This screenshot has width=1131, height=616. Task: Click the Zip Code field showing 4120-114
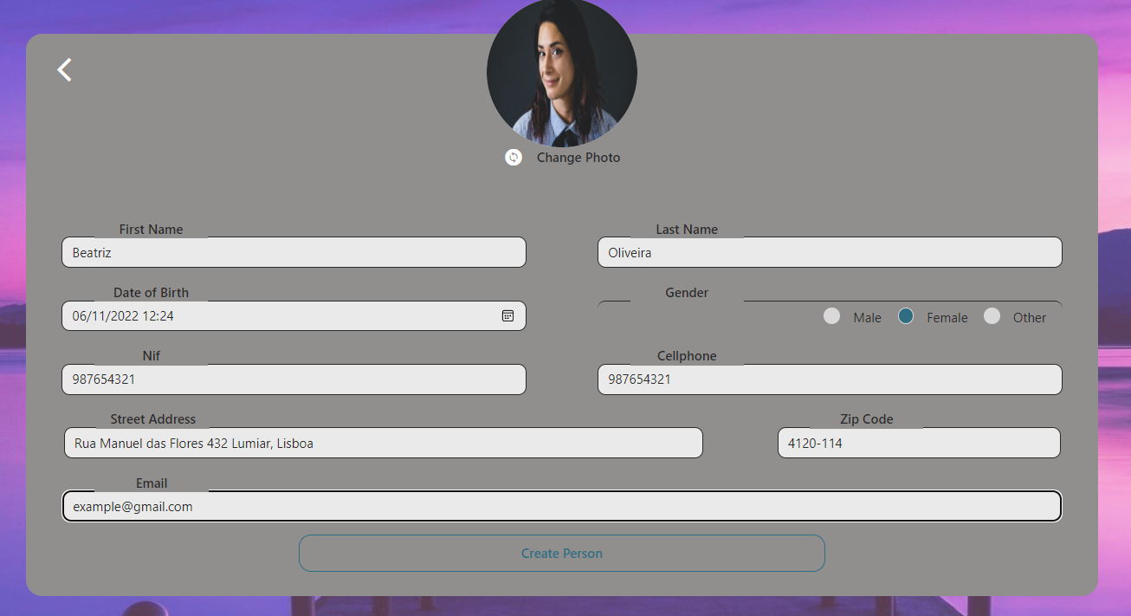[918, 443]
